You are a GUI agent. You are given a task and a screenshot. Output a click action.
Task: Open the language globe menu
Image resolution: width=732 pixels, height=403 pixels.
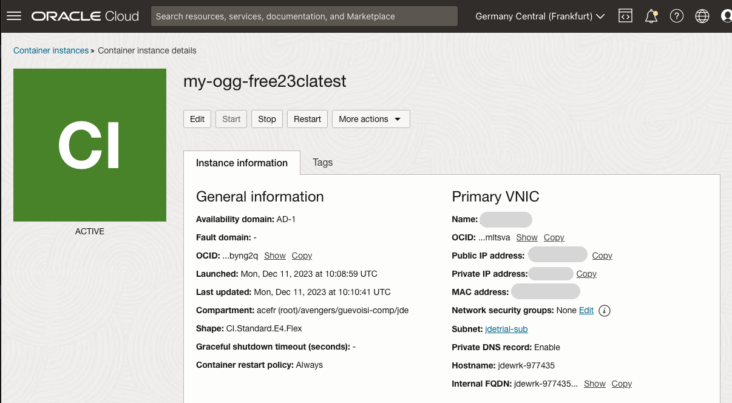tap(702, 16)
